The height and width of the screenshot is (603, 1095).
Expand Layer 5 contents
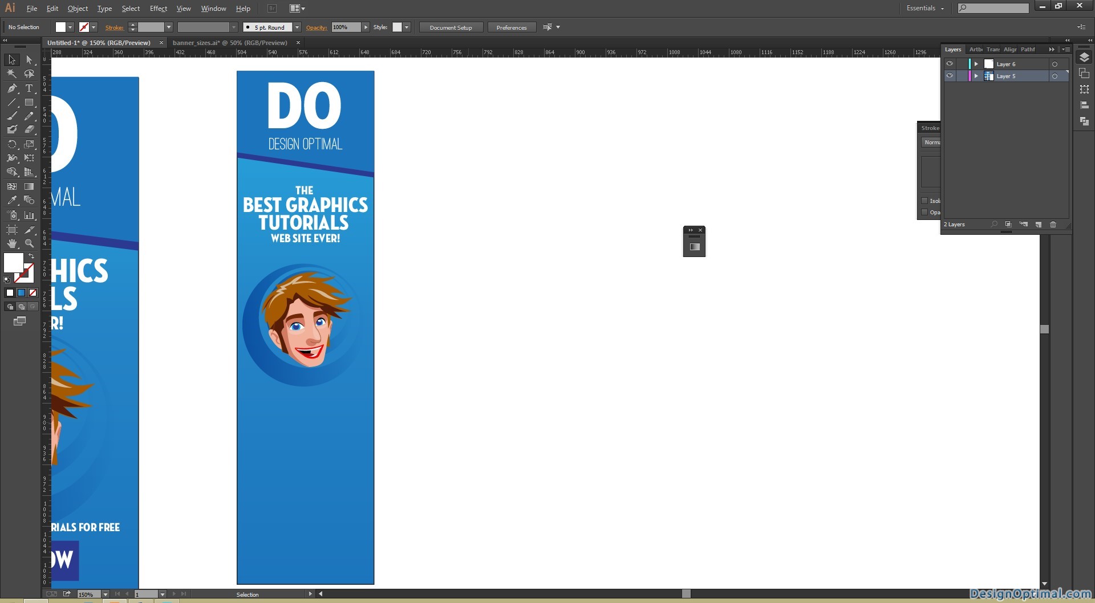[x=976, y=76]
